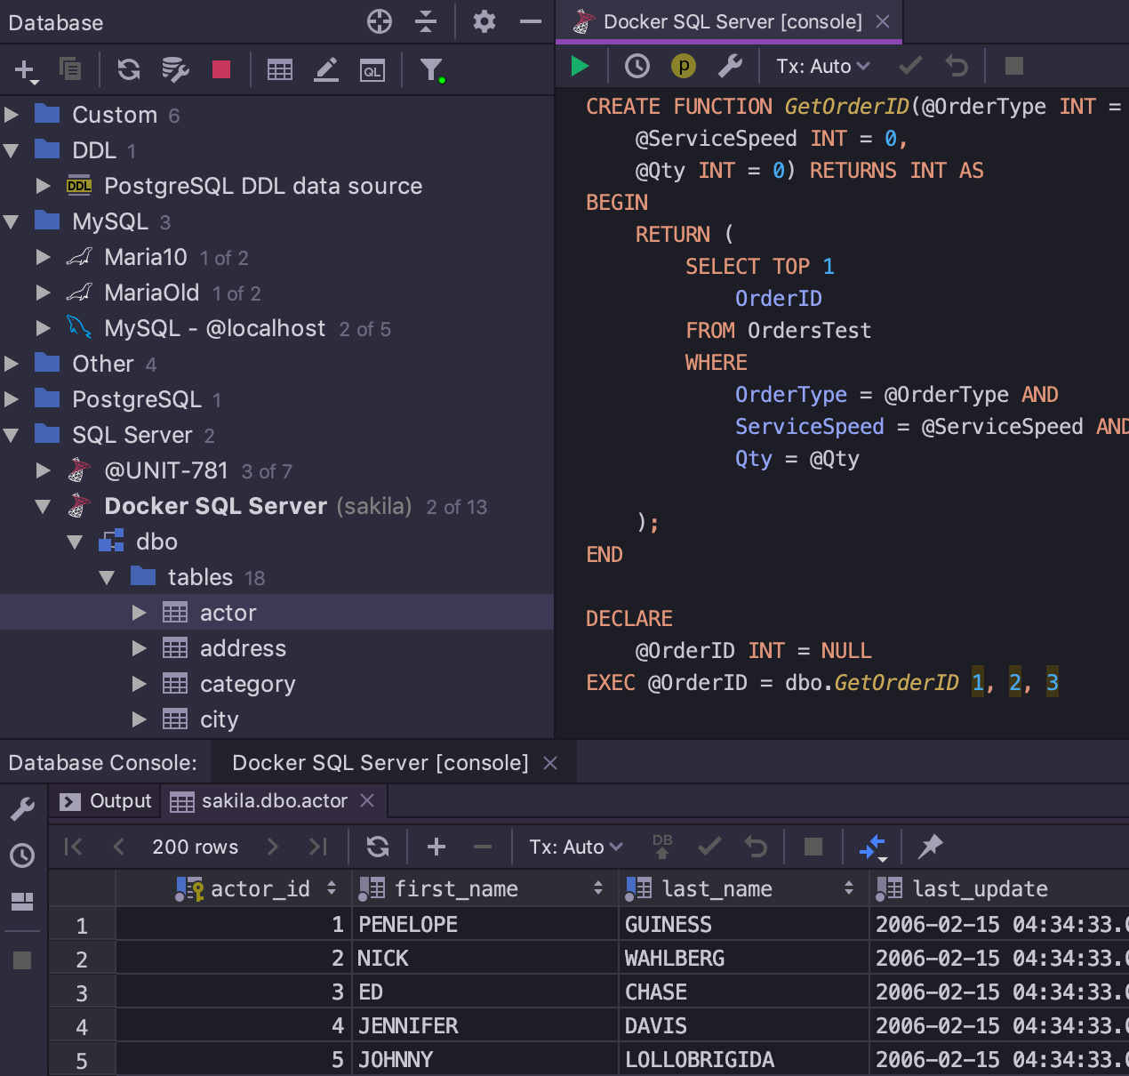
Task: Collapse the SQL Server folder
Action: point(12,435)
